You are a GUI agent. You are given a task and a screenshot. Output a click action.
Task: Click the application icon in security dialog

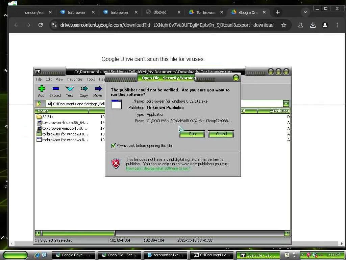coord(116,104)
